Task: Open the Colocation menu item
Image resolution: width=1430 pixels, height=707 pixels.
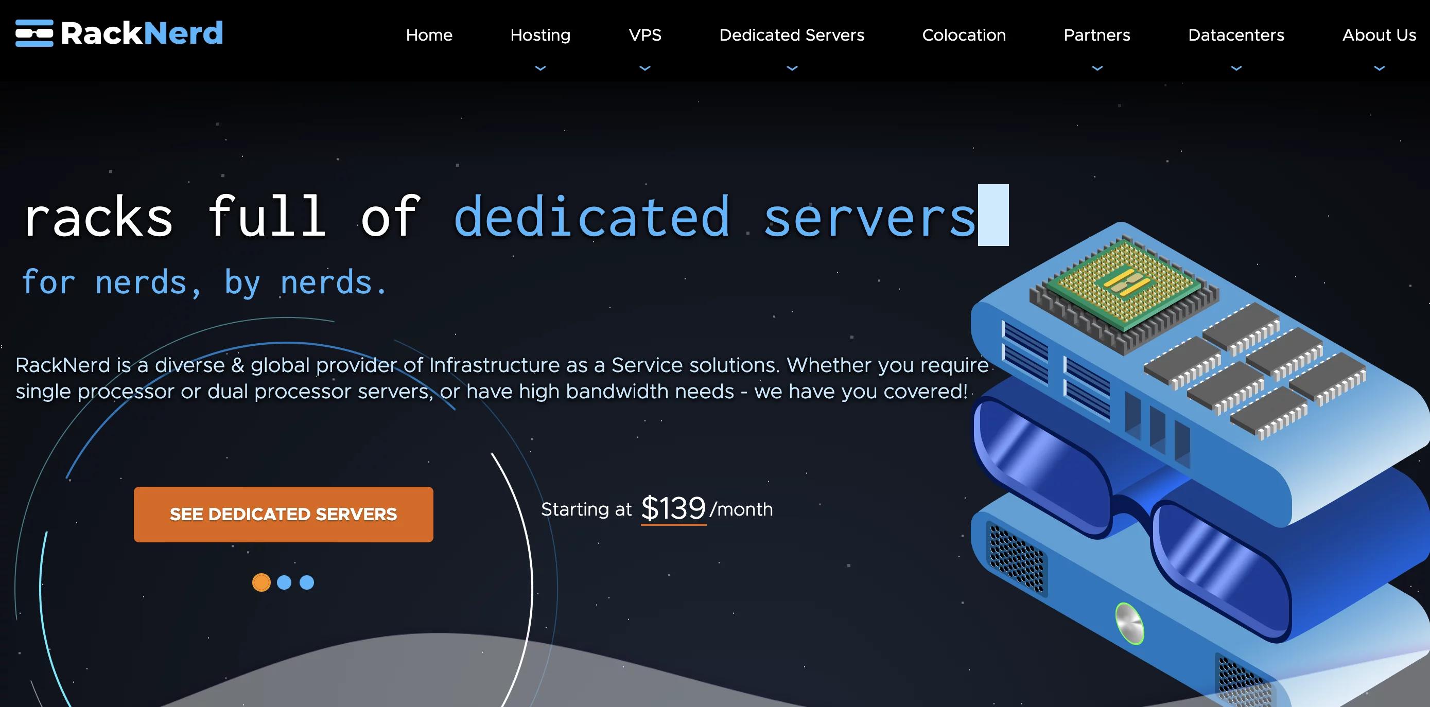Action: (964, 35)
